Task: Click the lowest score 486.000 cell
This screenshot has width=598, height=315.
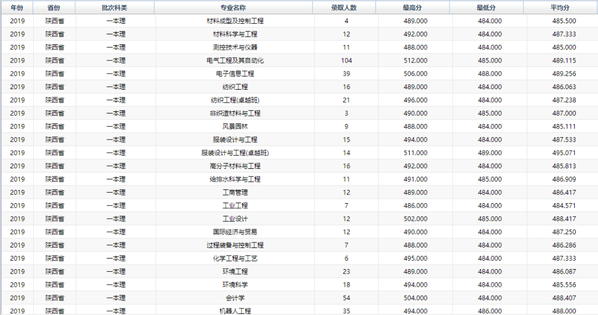Action: pyautogui.click(x=489, y=311)
